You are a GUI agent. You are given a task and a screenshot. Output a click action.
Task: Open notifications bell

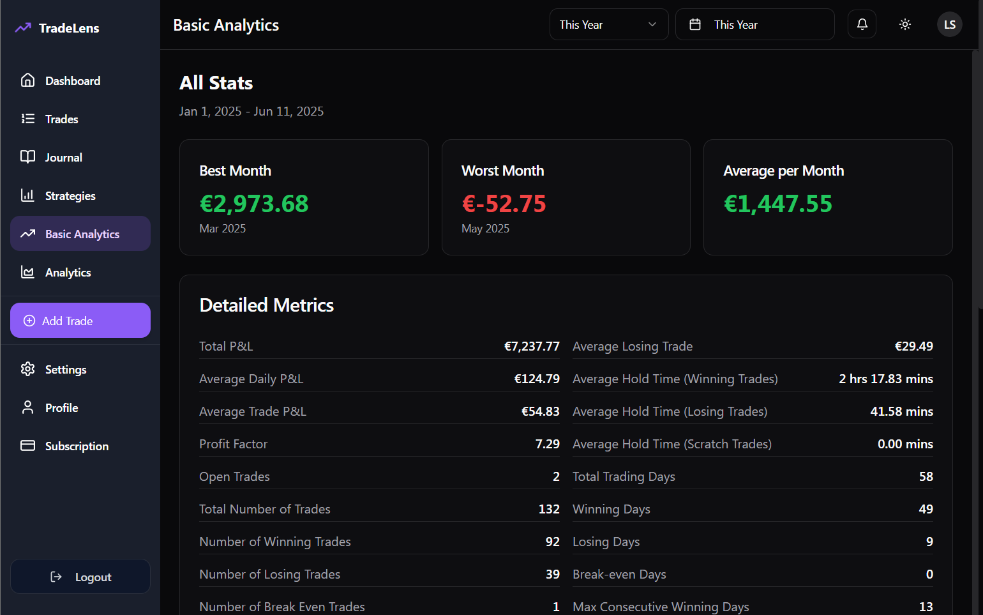tap(862, 24)
